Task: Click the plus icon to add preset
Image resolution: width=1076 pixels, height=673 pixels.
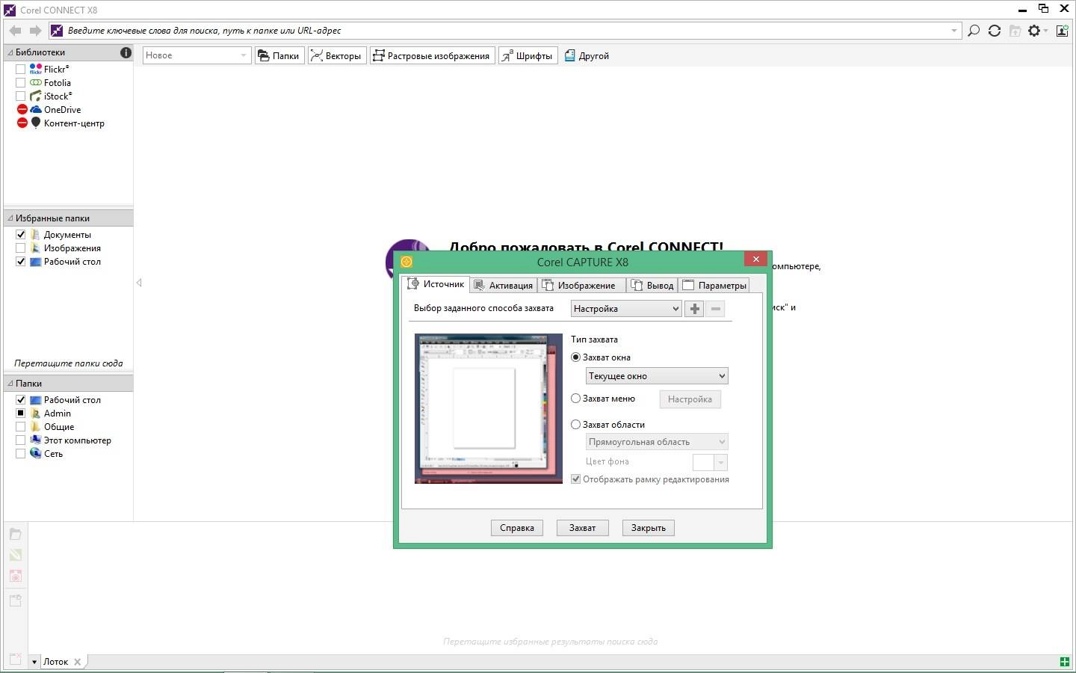Action: [x=694, y=309]
